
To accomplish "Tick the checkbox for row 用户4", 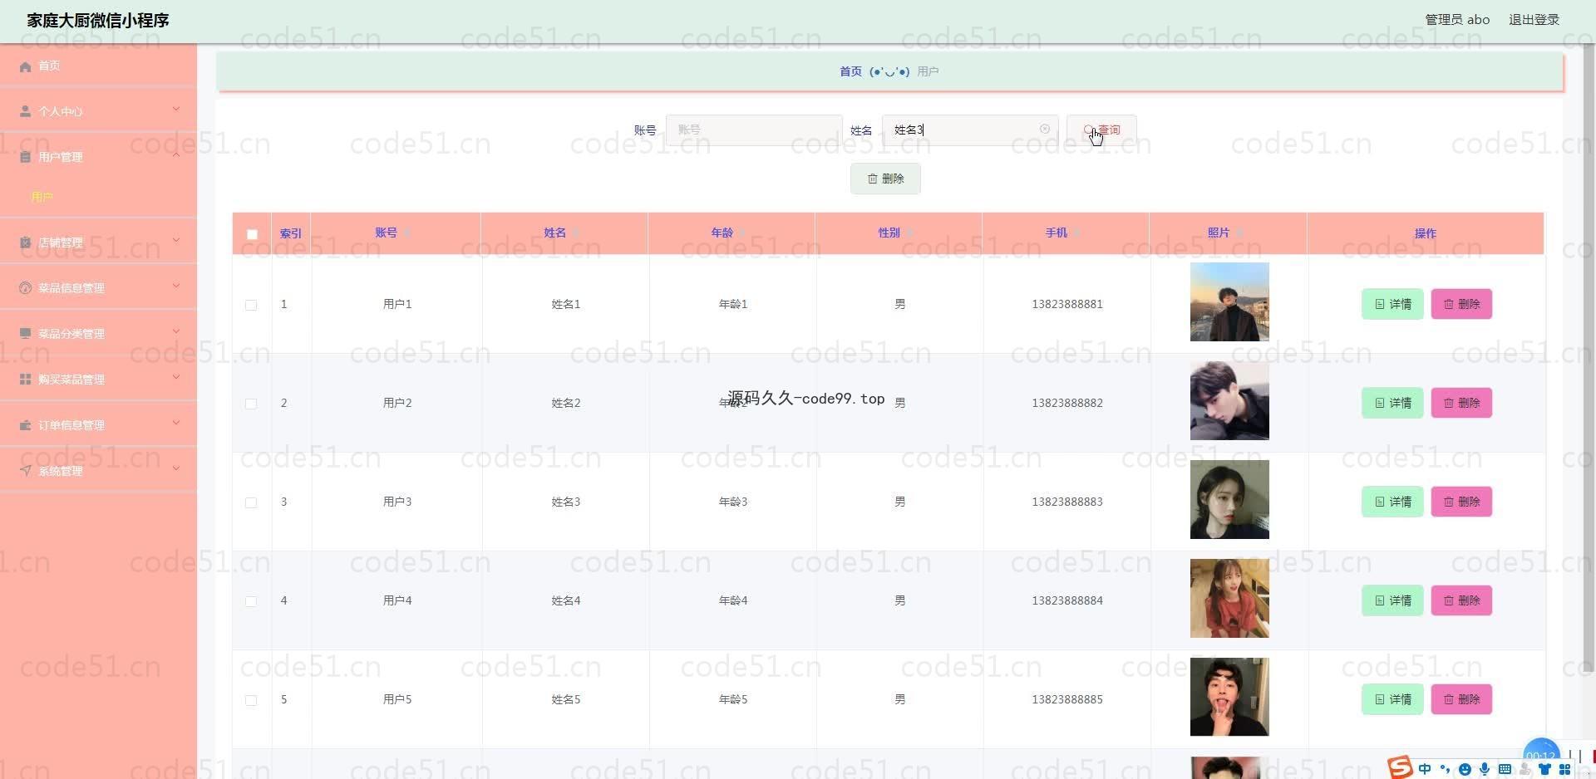I will (251, 601).
